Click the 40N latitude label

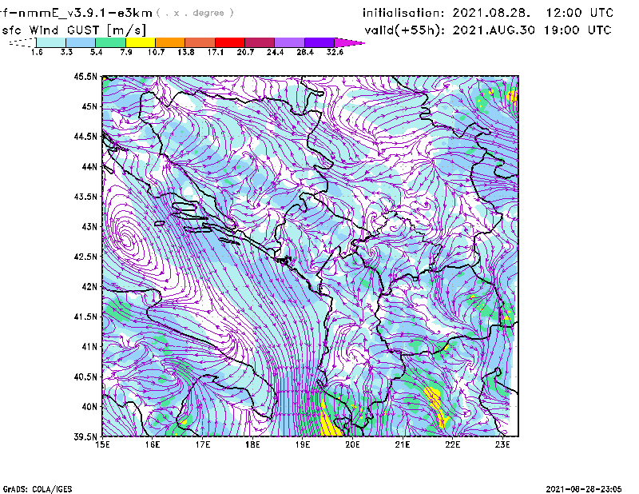[89, 407]
